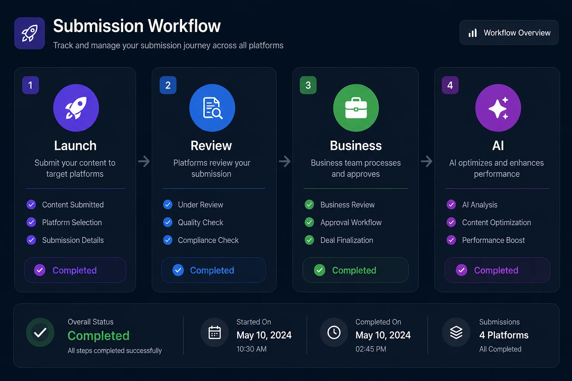Select the Review document search icon
572x381 pixels.
coord(212,108)
